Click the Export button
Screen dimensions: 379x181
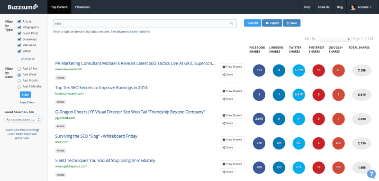(x=272, y=23)
